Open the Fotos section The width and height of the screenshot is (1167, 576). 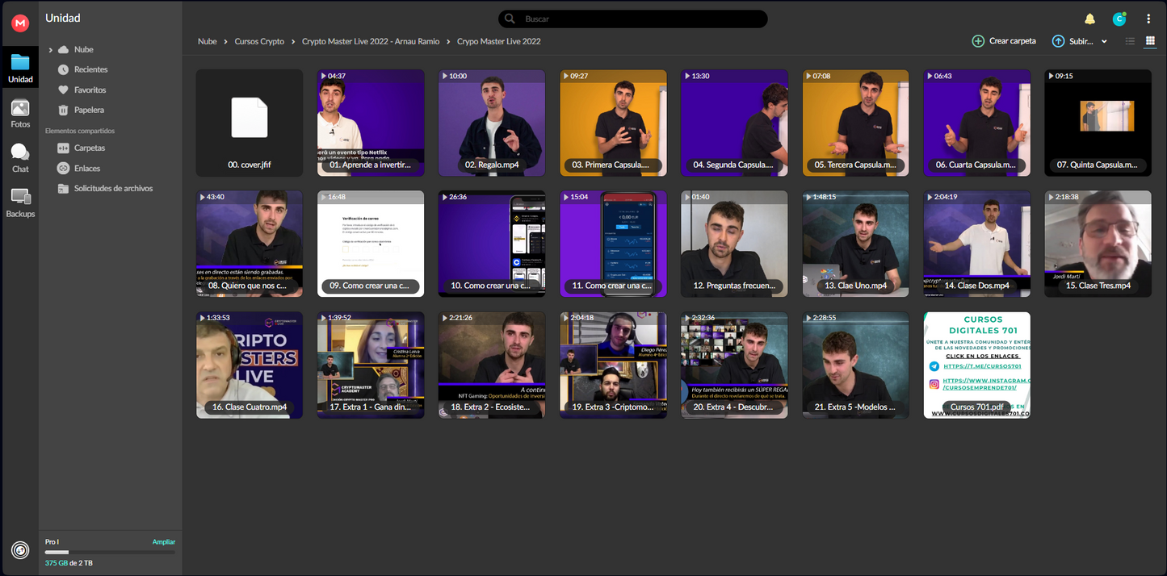coord(20,114)
